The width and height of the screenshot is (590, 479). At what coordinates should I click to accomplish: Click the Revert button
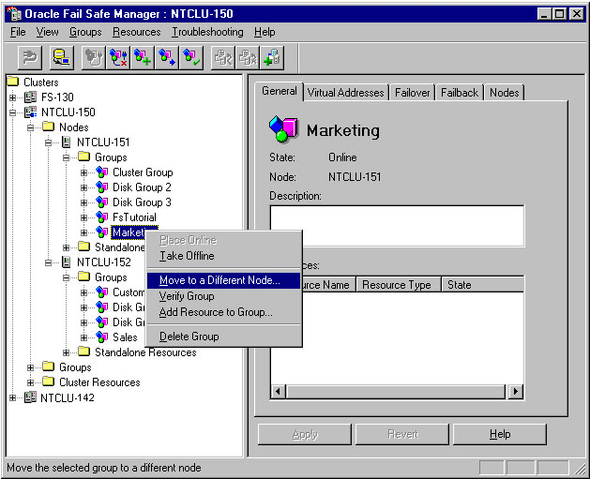tap(402, 434)
